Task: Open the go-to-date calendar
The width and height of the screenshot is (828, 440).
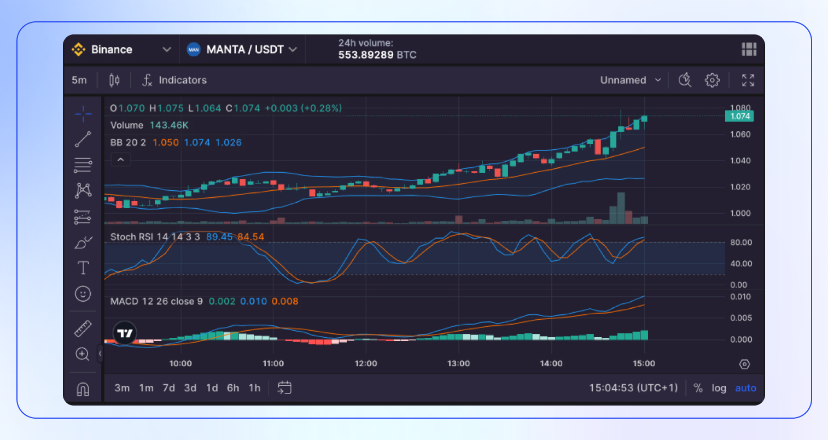Action: (x=284, y=388)
